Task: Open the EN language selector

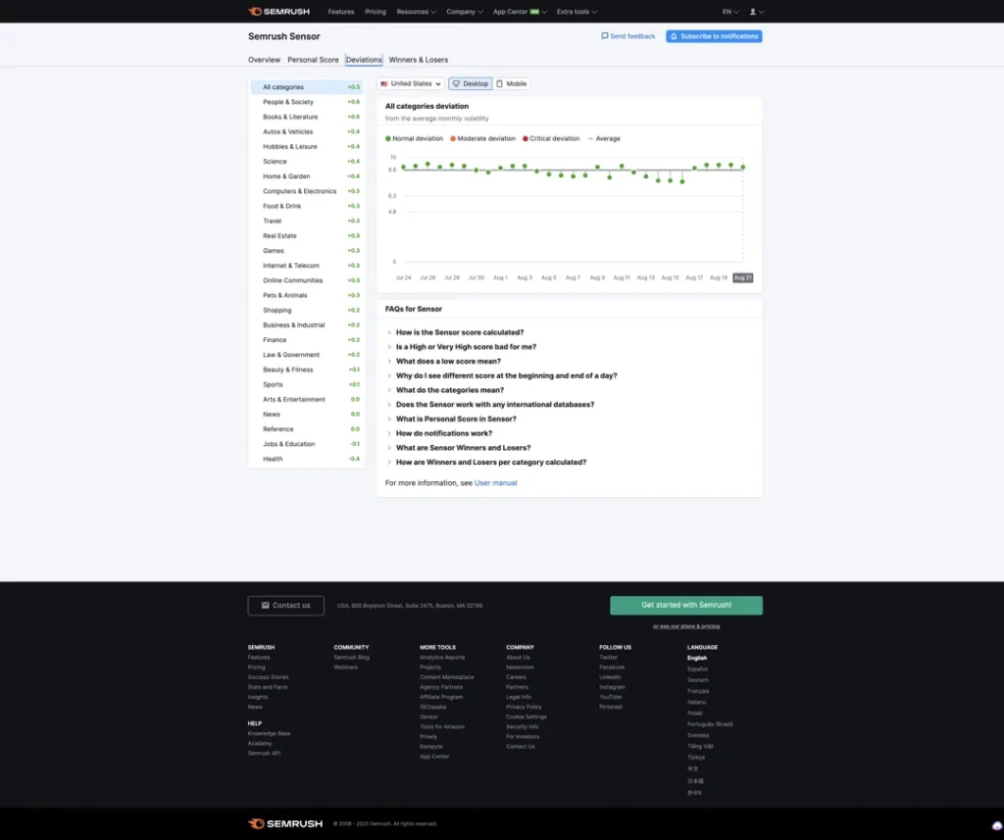Action: pyautogui.click(x=730, y=12)
